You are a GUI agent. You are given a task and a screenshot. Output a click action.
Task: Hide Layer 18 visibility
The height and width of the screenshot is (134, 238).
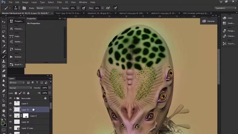coord(10,122)
